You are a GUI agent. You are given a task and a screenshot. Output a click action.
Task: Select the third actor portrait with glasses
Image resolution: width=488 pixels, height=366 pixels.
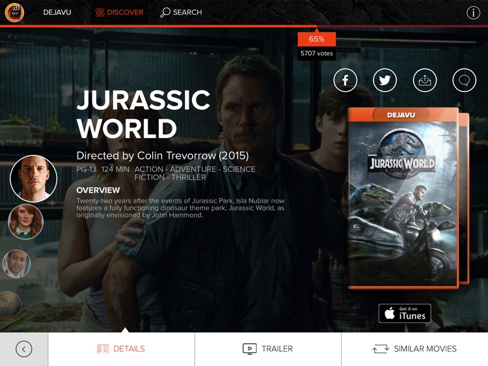tap(16, 264)
